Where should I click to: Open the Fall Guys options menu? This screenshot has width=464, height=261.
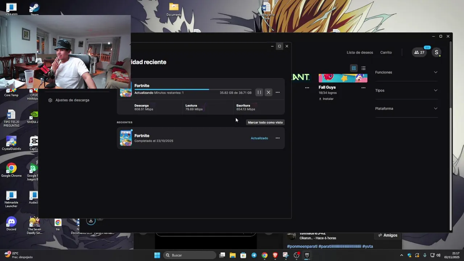[364, 87]
